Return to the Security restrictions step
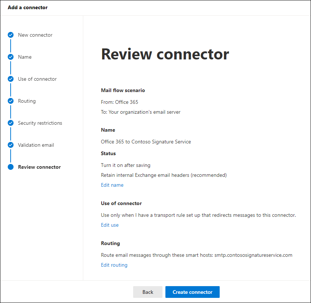This screenshot has width=311, height=303. click(x=40, y=123)
